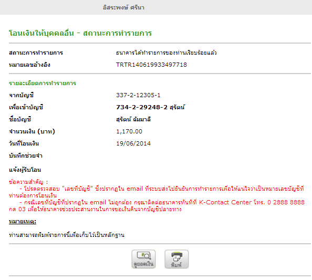The image size is (312, 280).
Task: Click the label จำนวนเงิน (บาท)
Action: pos(32,131)
